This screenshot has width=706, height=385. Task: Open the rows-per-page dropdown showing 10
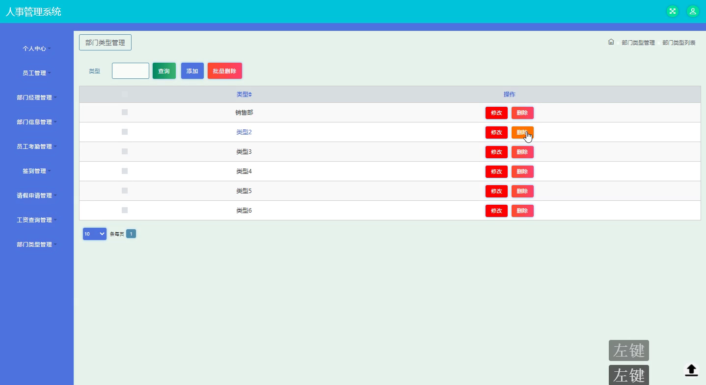click(95, 234)
